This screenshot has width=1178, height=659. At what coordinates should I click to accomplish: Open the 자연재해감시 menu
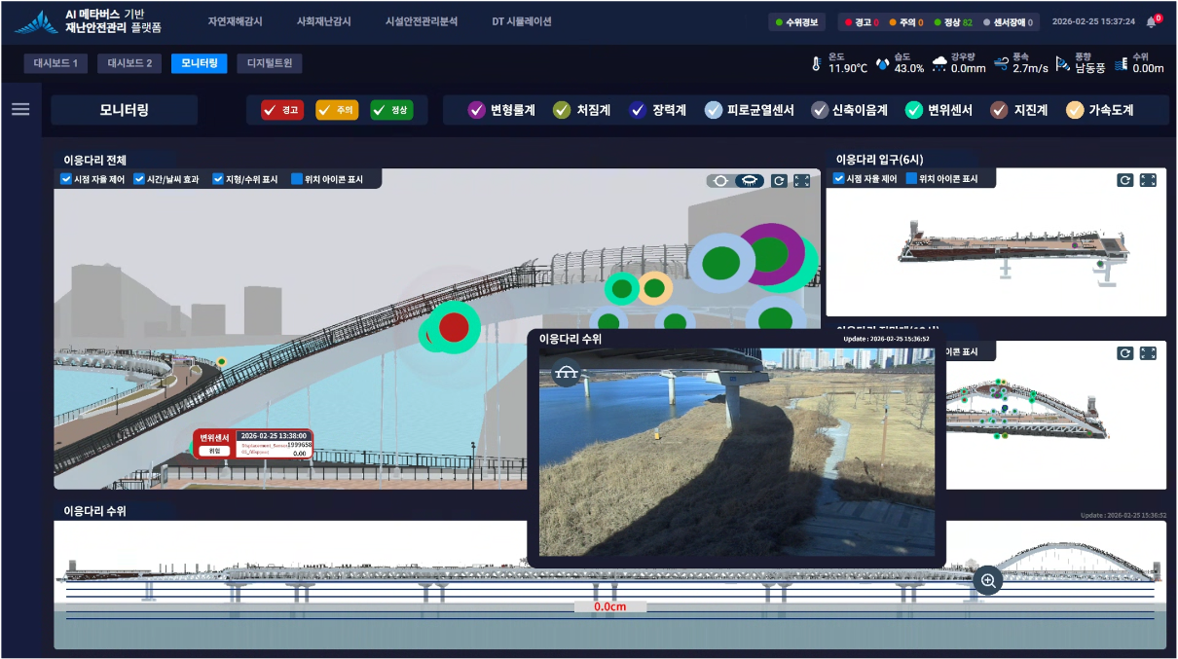(x=235, y=21)
